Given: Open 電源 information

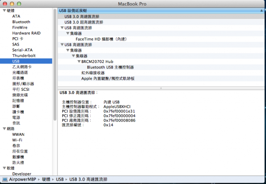Looking at the screenshot, I should pyautogui.click(x=16, y=117).
